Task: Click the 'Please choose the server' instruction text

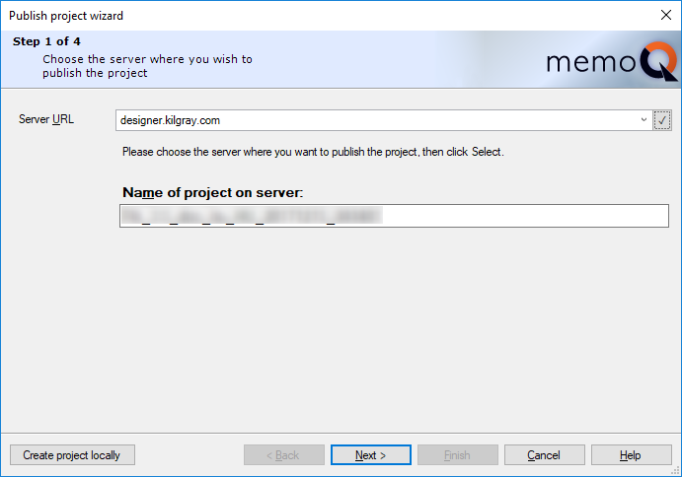Action: 313,152
